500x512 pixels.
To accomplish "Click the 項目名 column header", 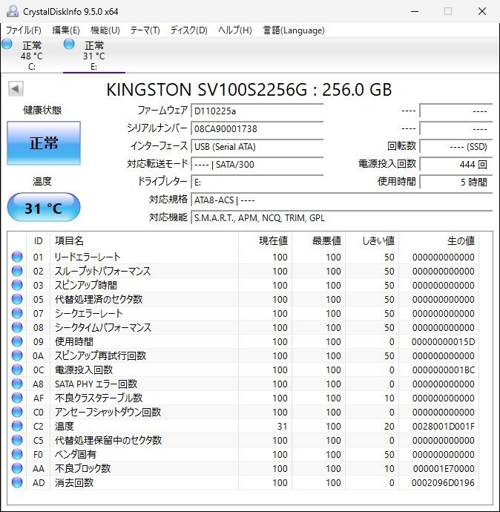I will [144, 240].
